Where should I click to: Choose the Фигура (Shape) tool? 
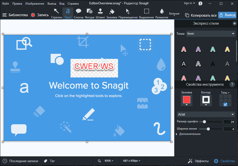tap(89, 13)
